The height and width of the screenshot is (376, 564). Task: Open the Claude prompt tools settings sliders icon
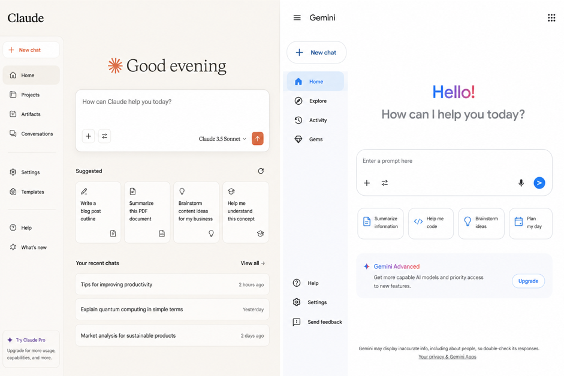[104, 137]
